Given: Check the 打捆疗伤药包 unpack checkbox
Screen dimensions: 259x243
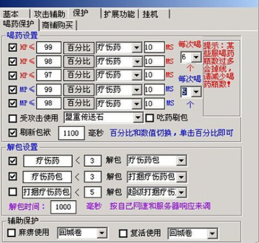Looking at the screenshot, I should (13, 192).
